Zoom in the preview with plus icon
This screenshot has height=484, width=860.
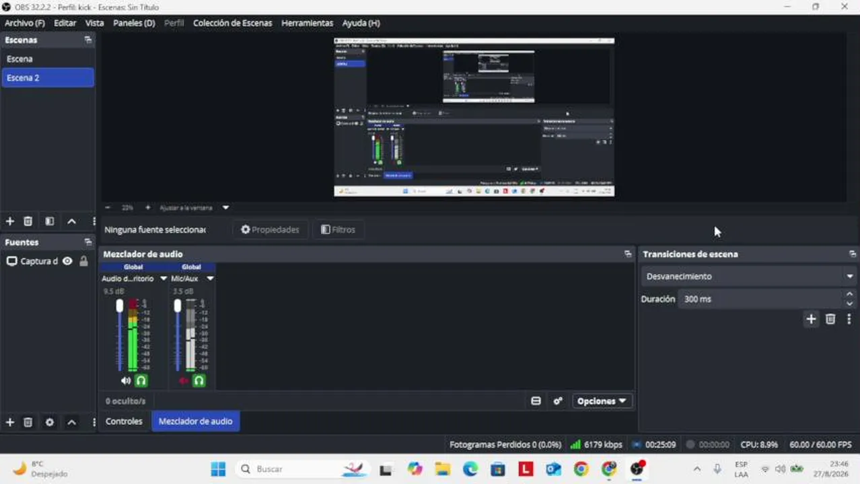pyautogui.click(x=147, y=208)
